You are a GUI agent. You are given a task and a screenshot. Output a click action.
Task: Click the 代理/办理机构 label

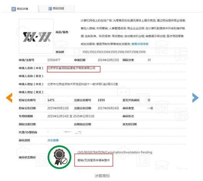[x=28, y=132]
